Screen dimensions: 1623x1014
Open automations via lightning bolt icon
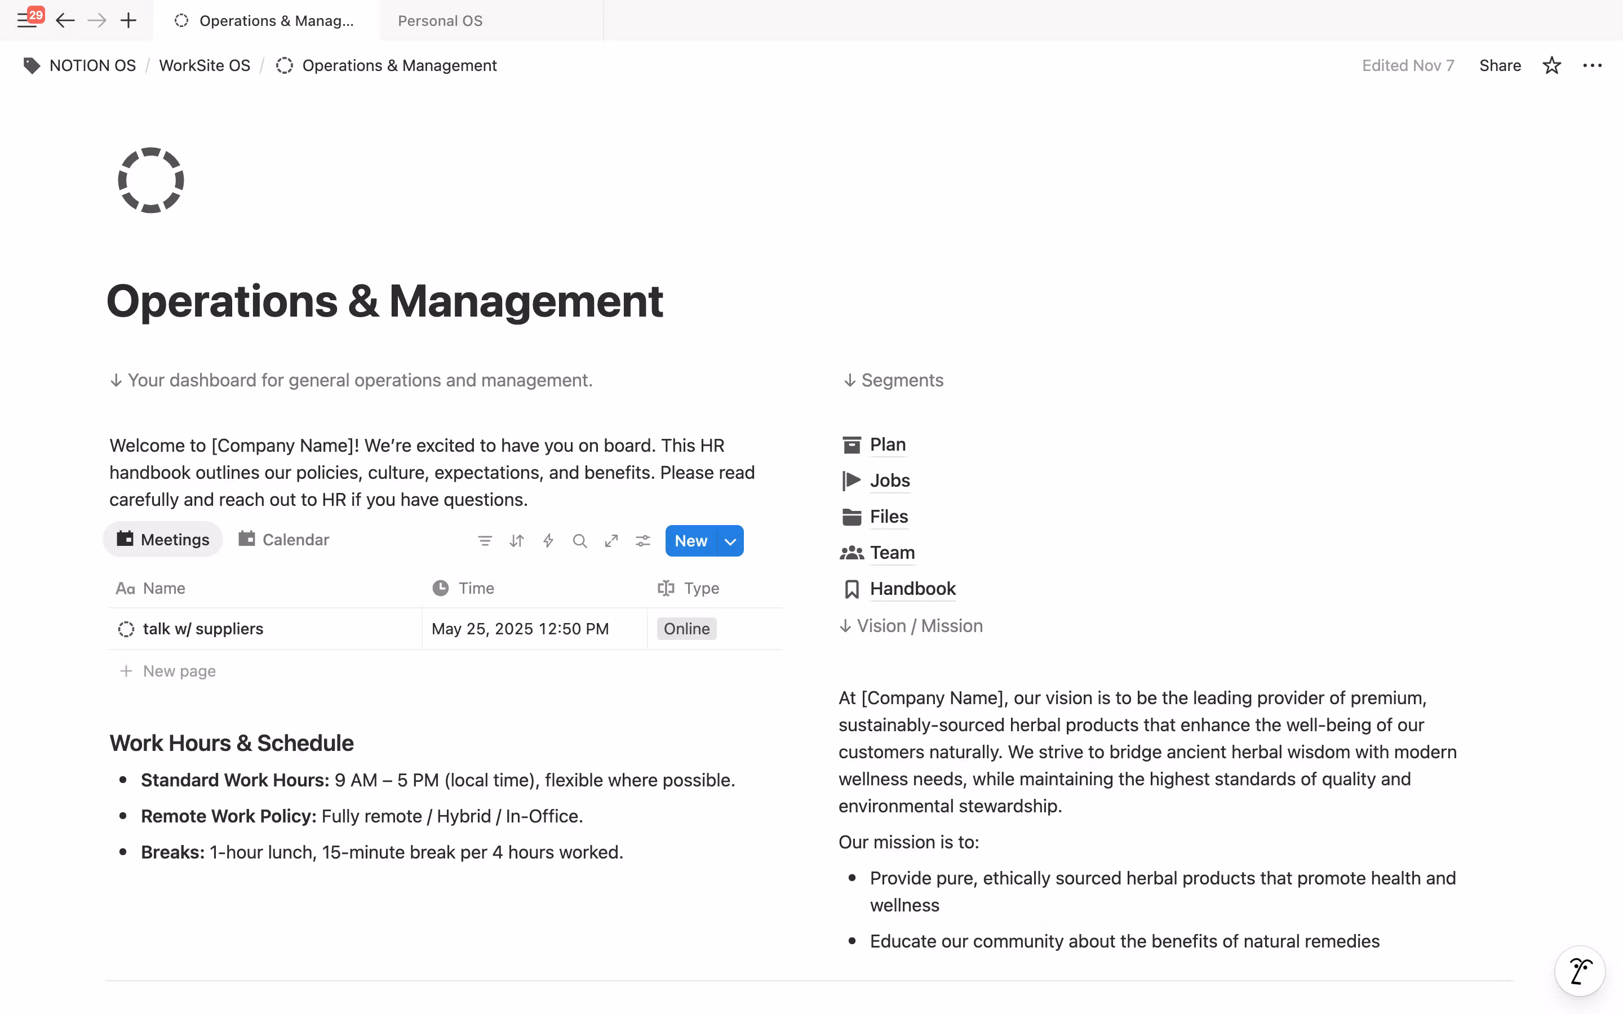click(548, 541)
